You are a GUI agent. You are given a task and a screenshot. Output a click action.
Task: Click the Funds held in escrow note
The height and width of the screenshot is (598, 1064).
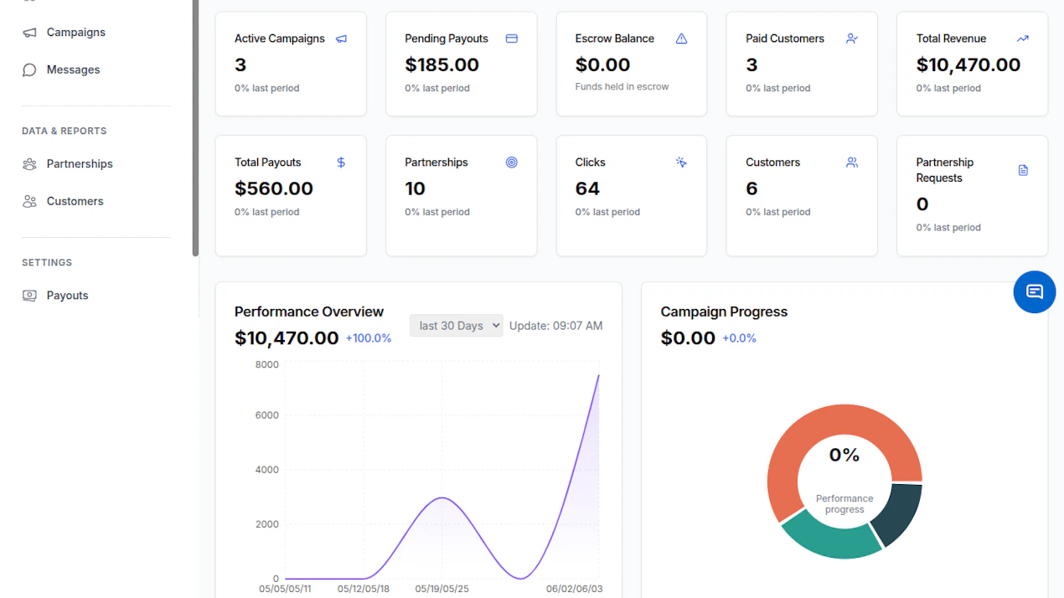pos(622,86)
